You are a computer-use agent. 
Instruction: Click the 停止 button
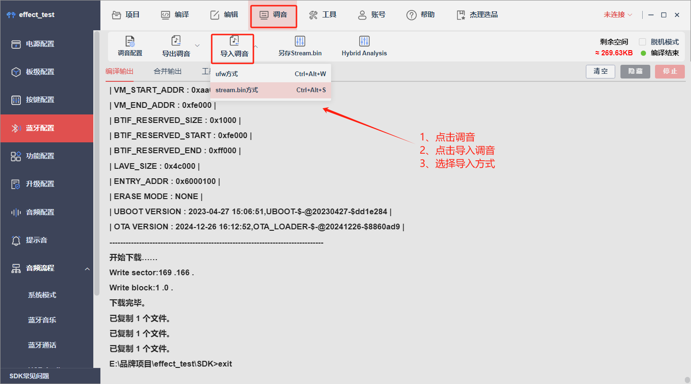[670, 71]
